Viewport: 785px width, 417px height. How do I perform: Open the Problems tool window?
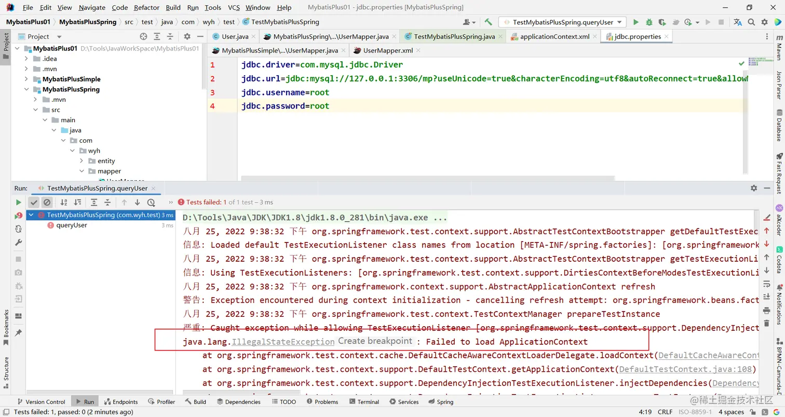coord(321,401)
